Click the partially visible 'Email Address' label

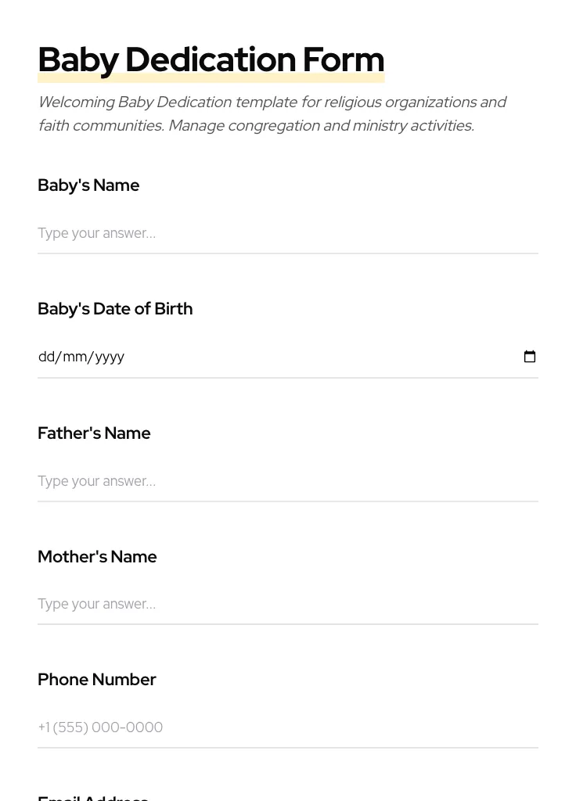click(x=93, y=797)
